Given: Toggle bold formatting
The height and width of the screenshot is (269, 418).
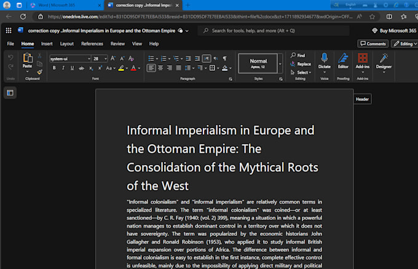Looking at the screenshot, I should [x=54, y=68].
